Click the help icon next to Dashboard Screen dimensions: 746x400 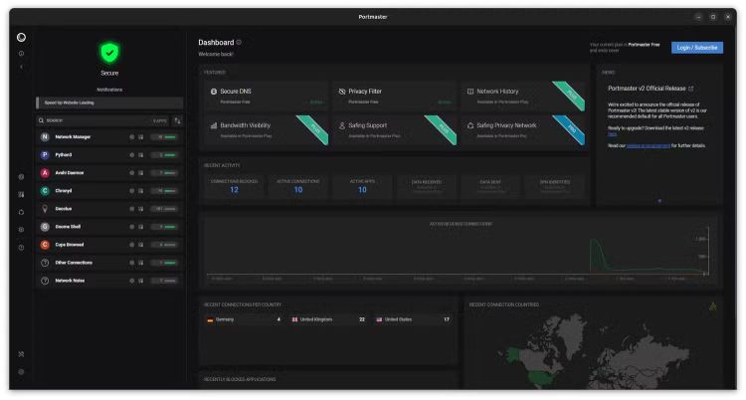[x=240, y=43]
